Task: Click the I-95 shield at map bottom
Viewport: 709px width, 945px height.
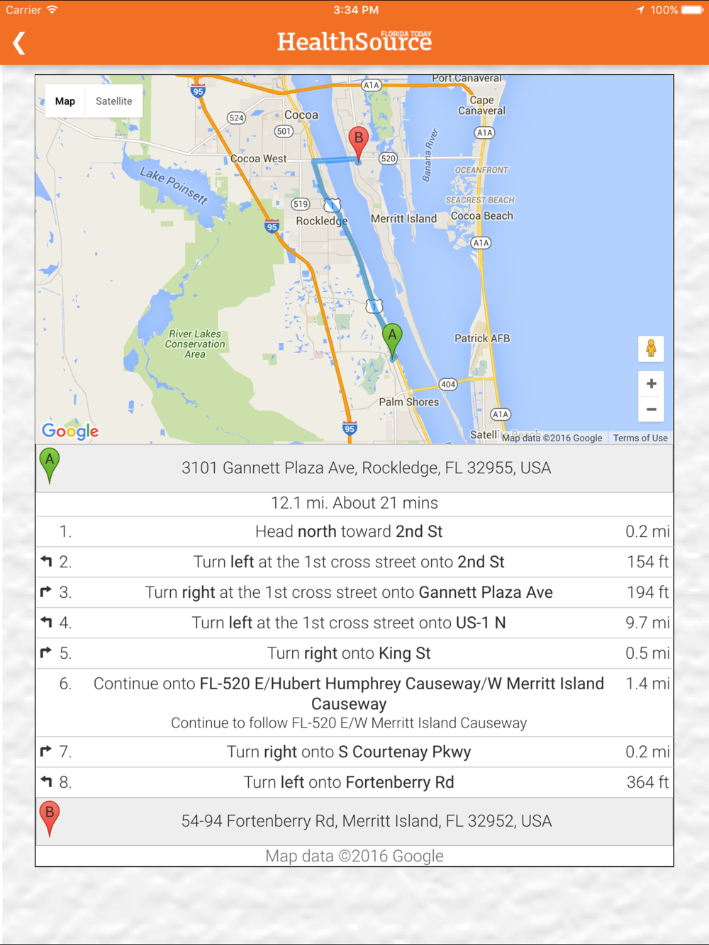Action: [x=350, y=428]
